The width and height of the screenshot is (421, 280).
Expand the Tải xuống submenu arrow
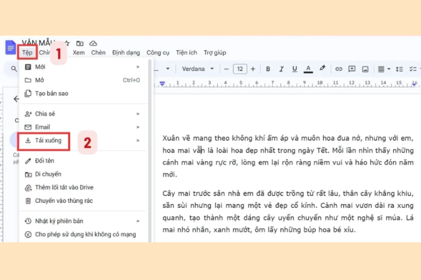pos(138,141)
